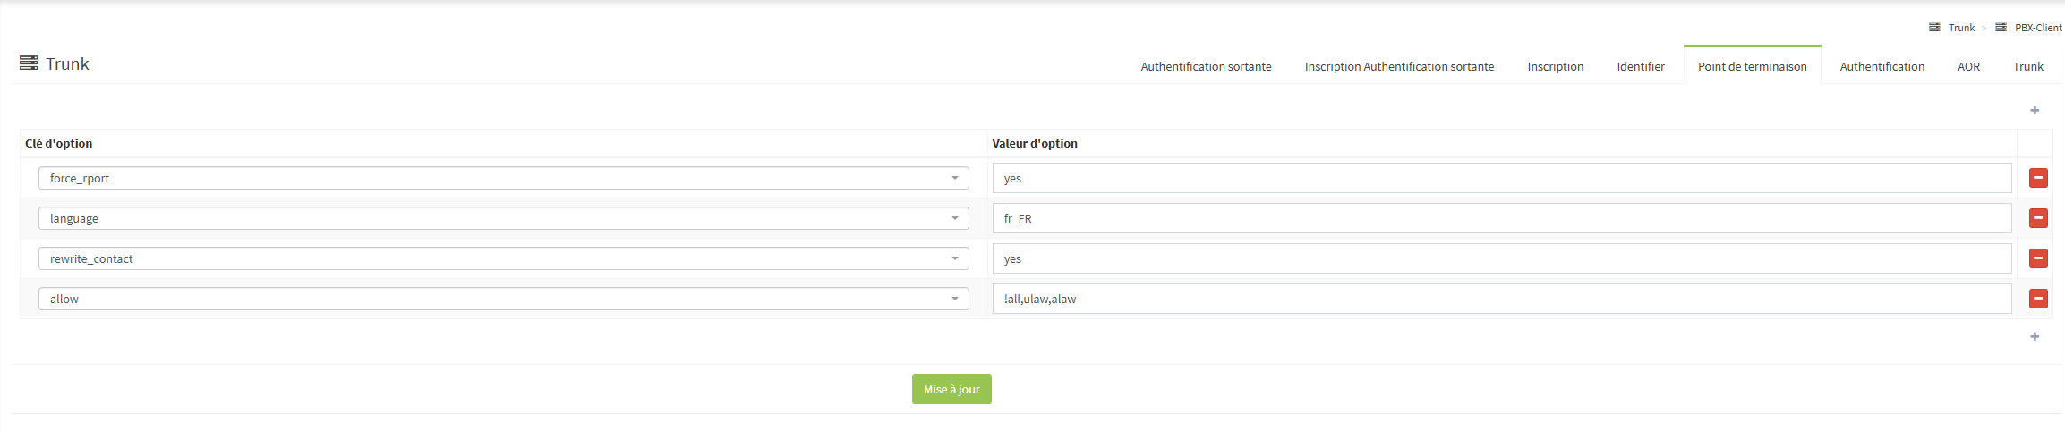Click the PBX-Client breadcrumb item
The width and height of the screenshot is (2065, 431).
(2037, 28)
